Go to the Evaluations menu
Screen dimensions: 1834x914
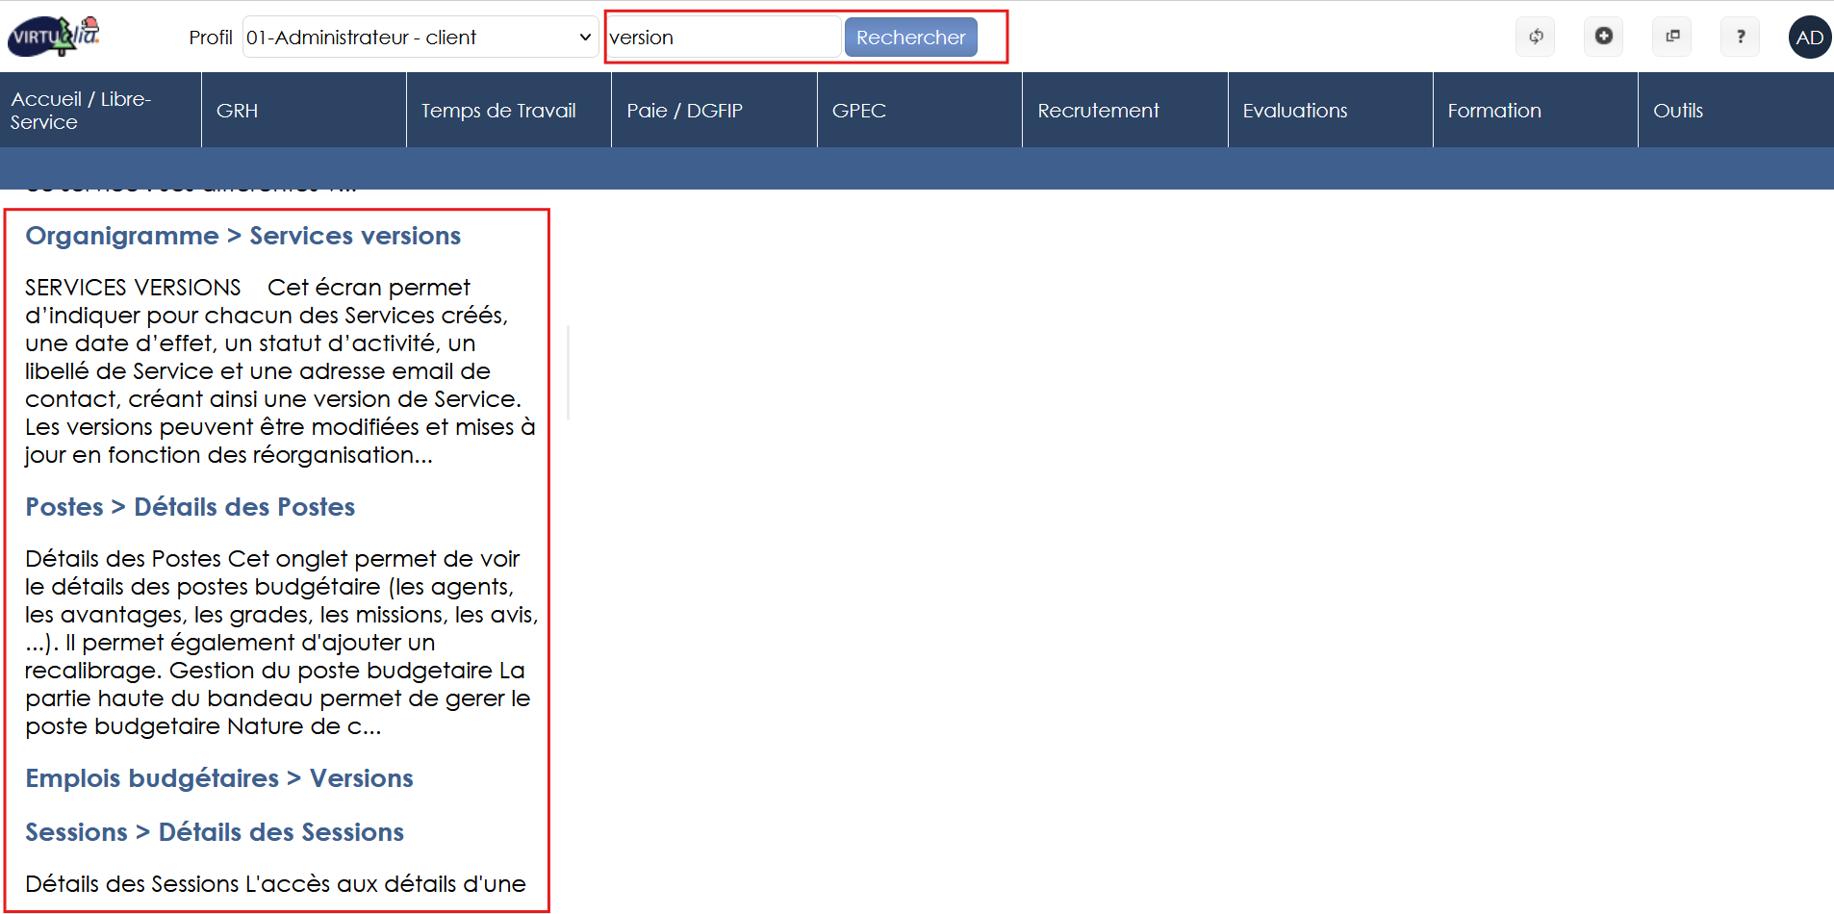click(1330, 111)
